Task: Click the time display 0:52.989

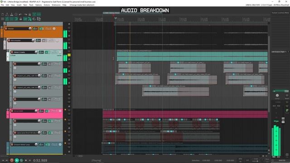Action: tap(40, 160)
